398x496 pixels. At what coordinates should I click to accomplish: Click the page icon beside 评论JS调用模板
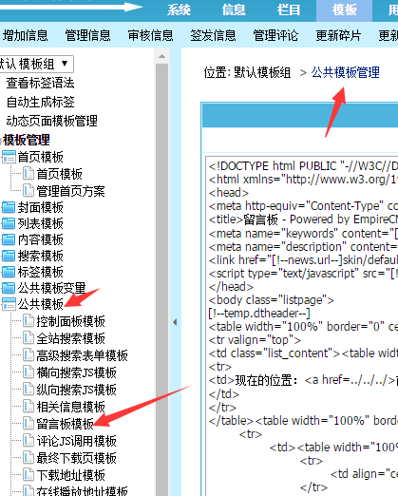[x=28, y=441]
